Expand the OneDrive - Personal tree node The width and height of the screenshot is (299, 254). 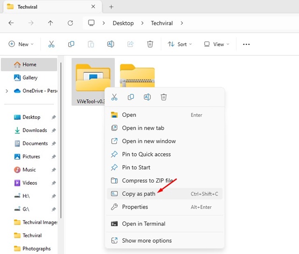tap(7, 91)
